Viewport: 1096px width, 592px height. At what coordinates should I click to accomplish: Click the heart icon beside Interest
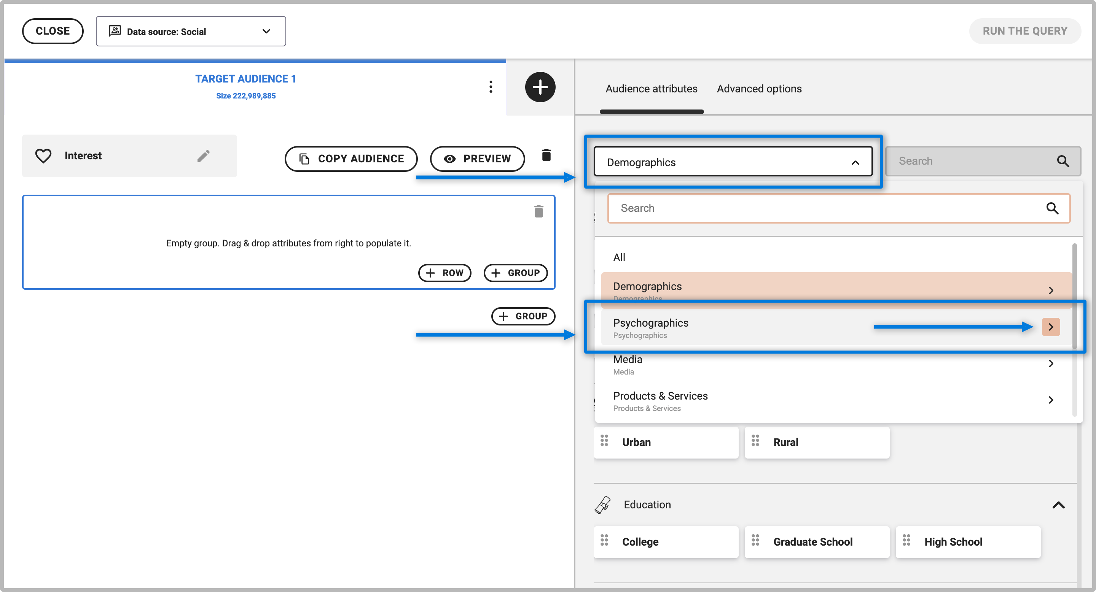click(43, 156)
